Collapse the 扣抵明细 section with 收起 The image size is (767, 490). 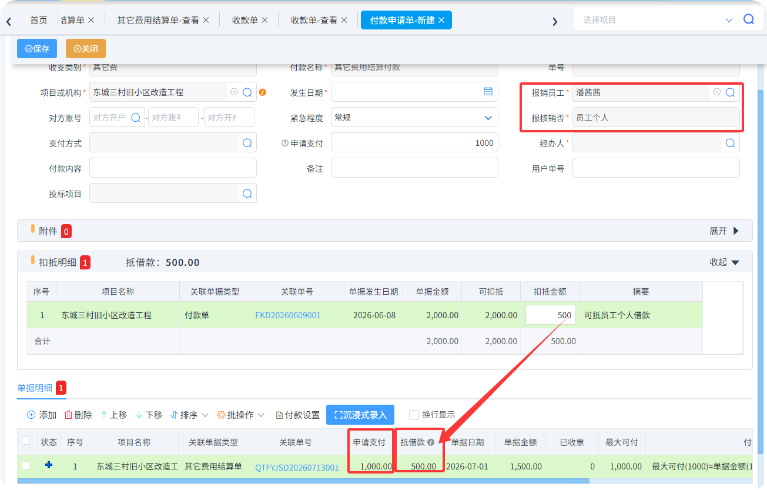pos(724,262)
